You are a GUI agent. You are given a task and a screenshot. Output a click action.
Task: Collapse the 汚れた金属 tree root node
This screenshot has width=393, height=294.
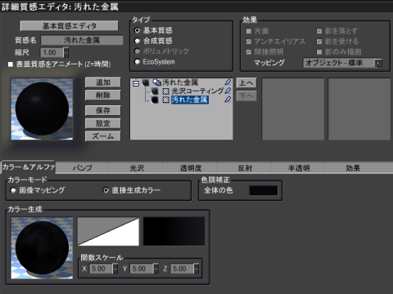[x=136, y=83]
